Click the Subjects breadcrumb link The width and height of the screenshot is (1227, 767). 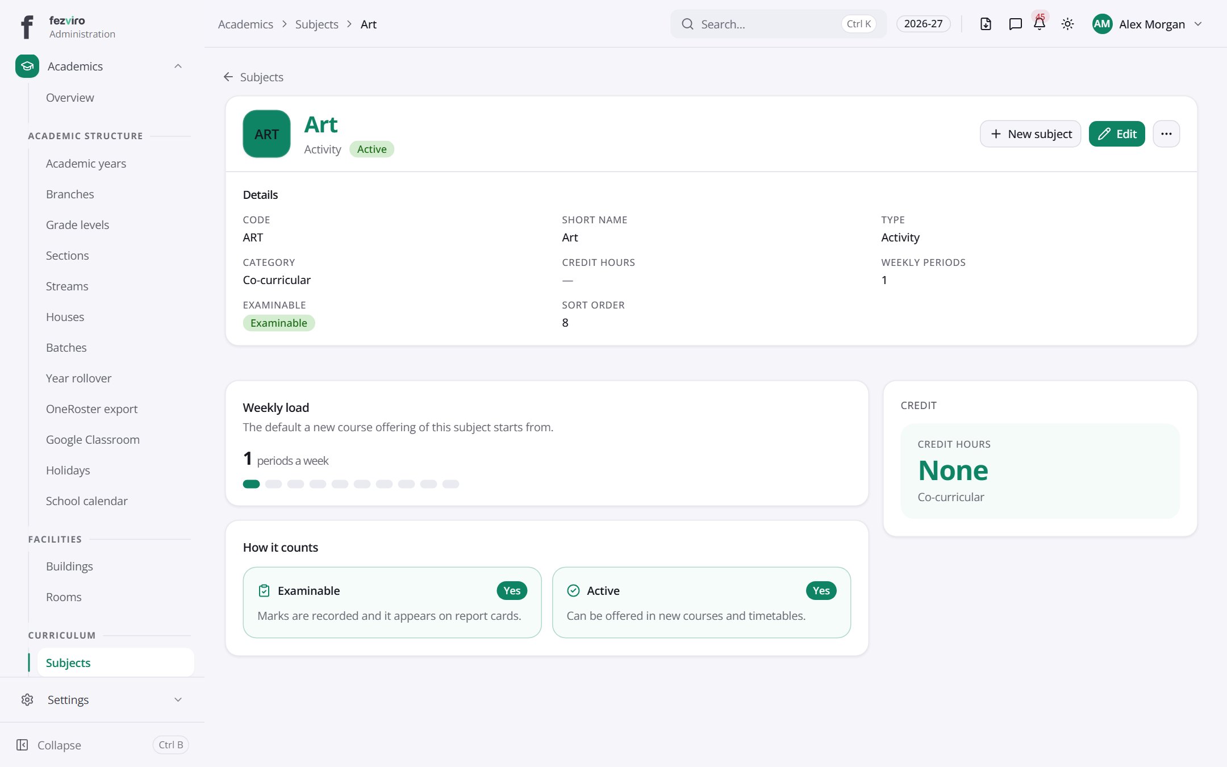pos(316,24)
